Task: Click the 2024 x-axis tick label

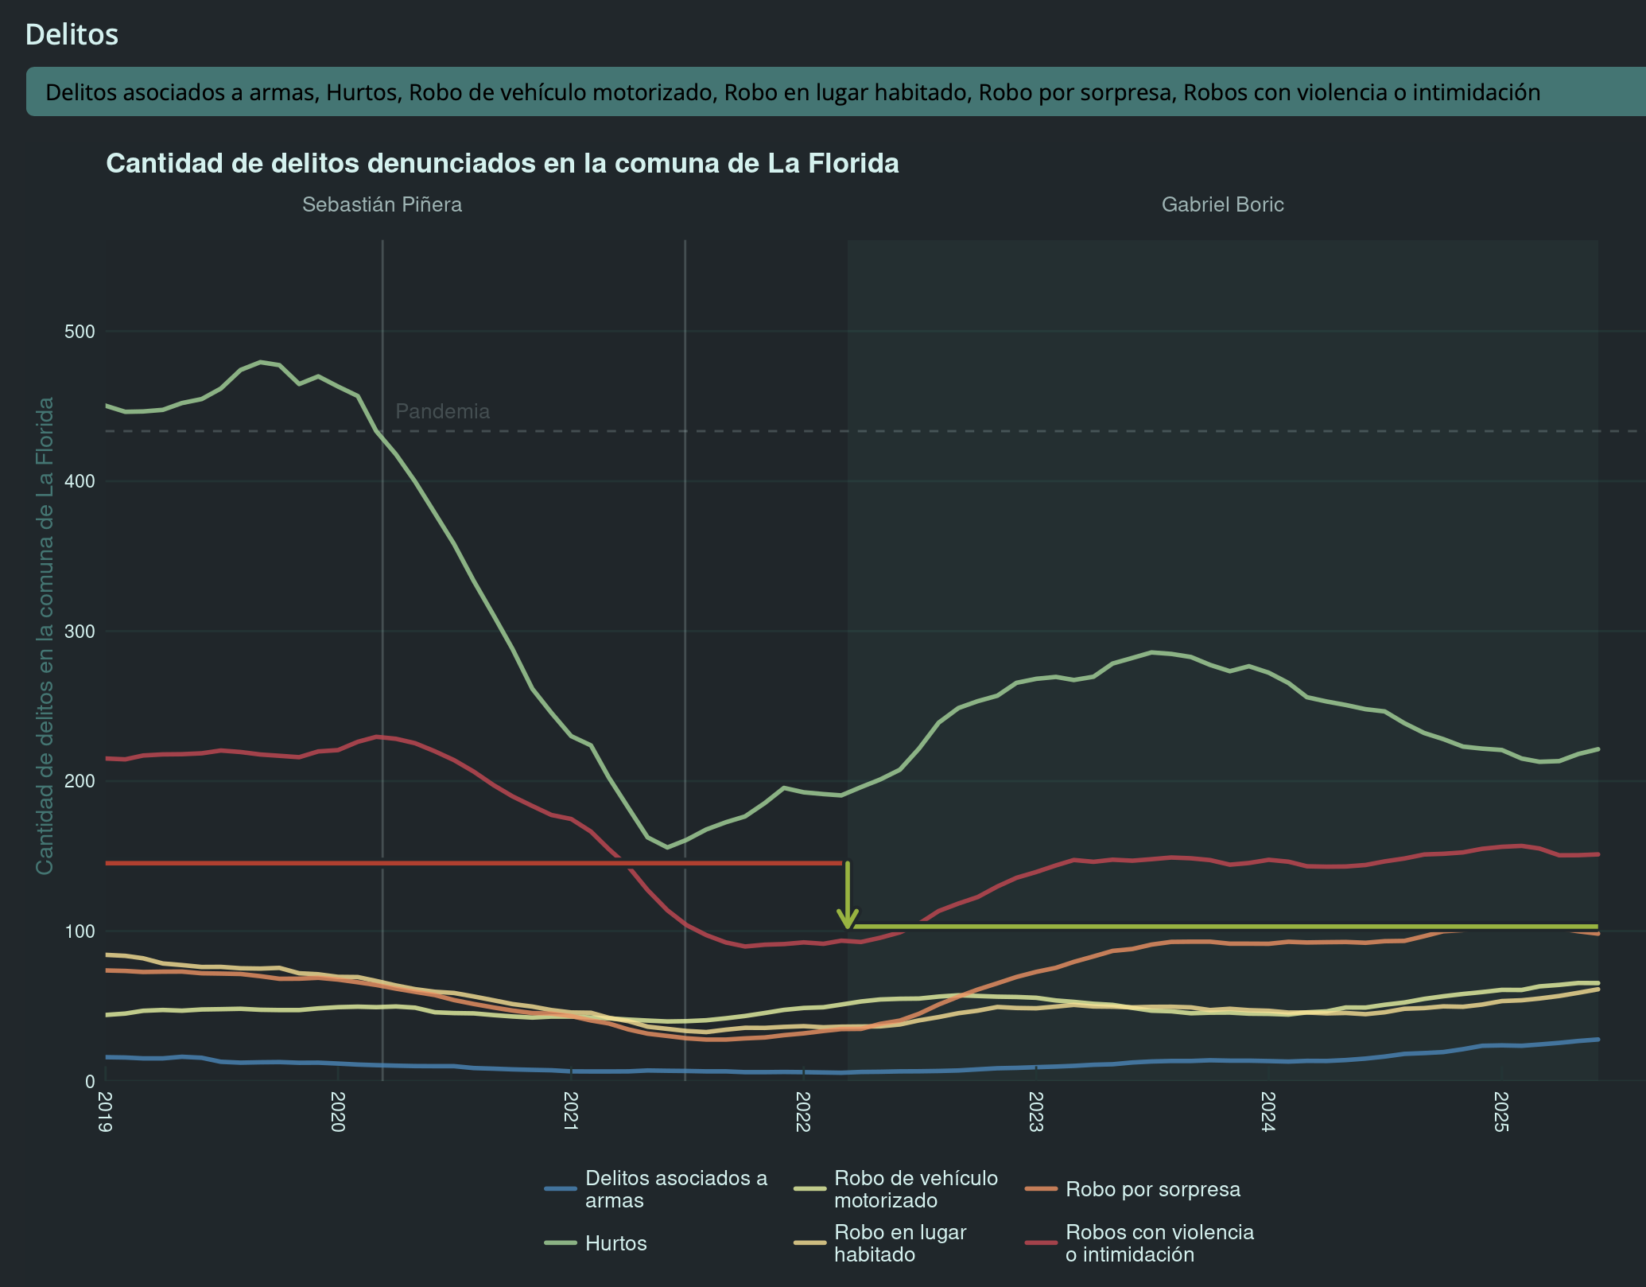Action: click(x=1268, y=1111)
